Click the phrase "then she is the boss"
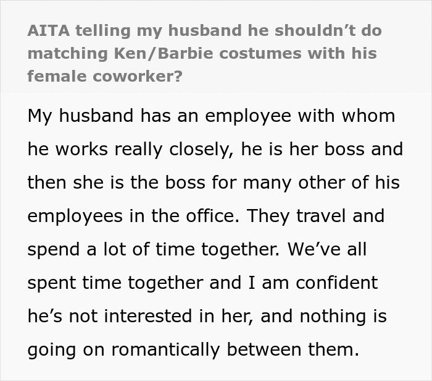The height and width of the screenshot is (381, 432). (116, 183)
